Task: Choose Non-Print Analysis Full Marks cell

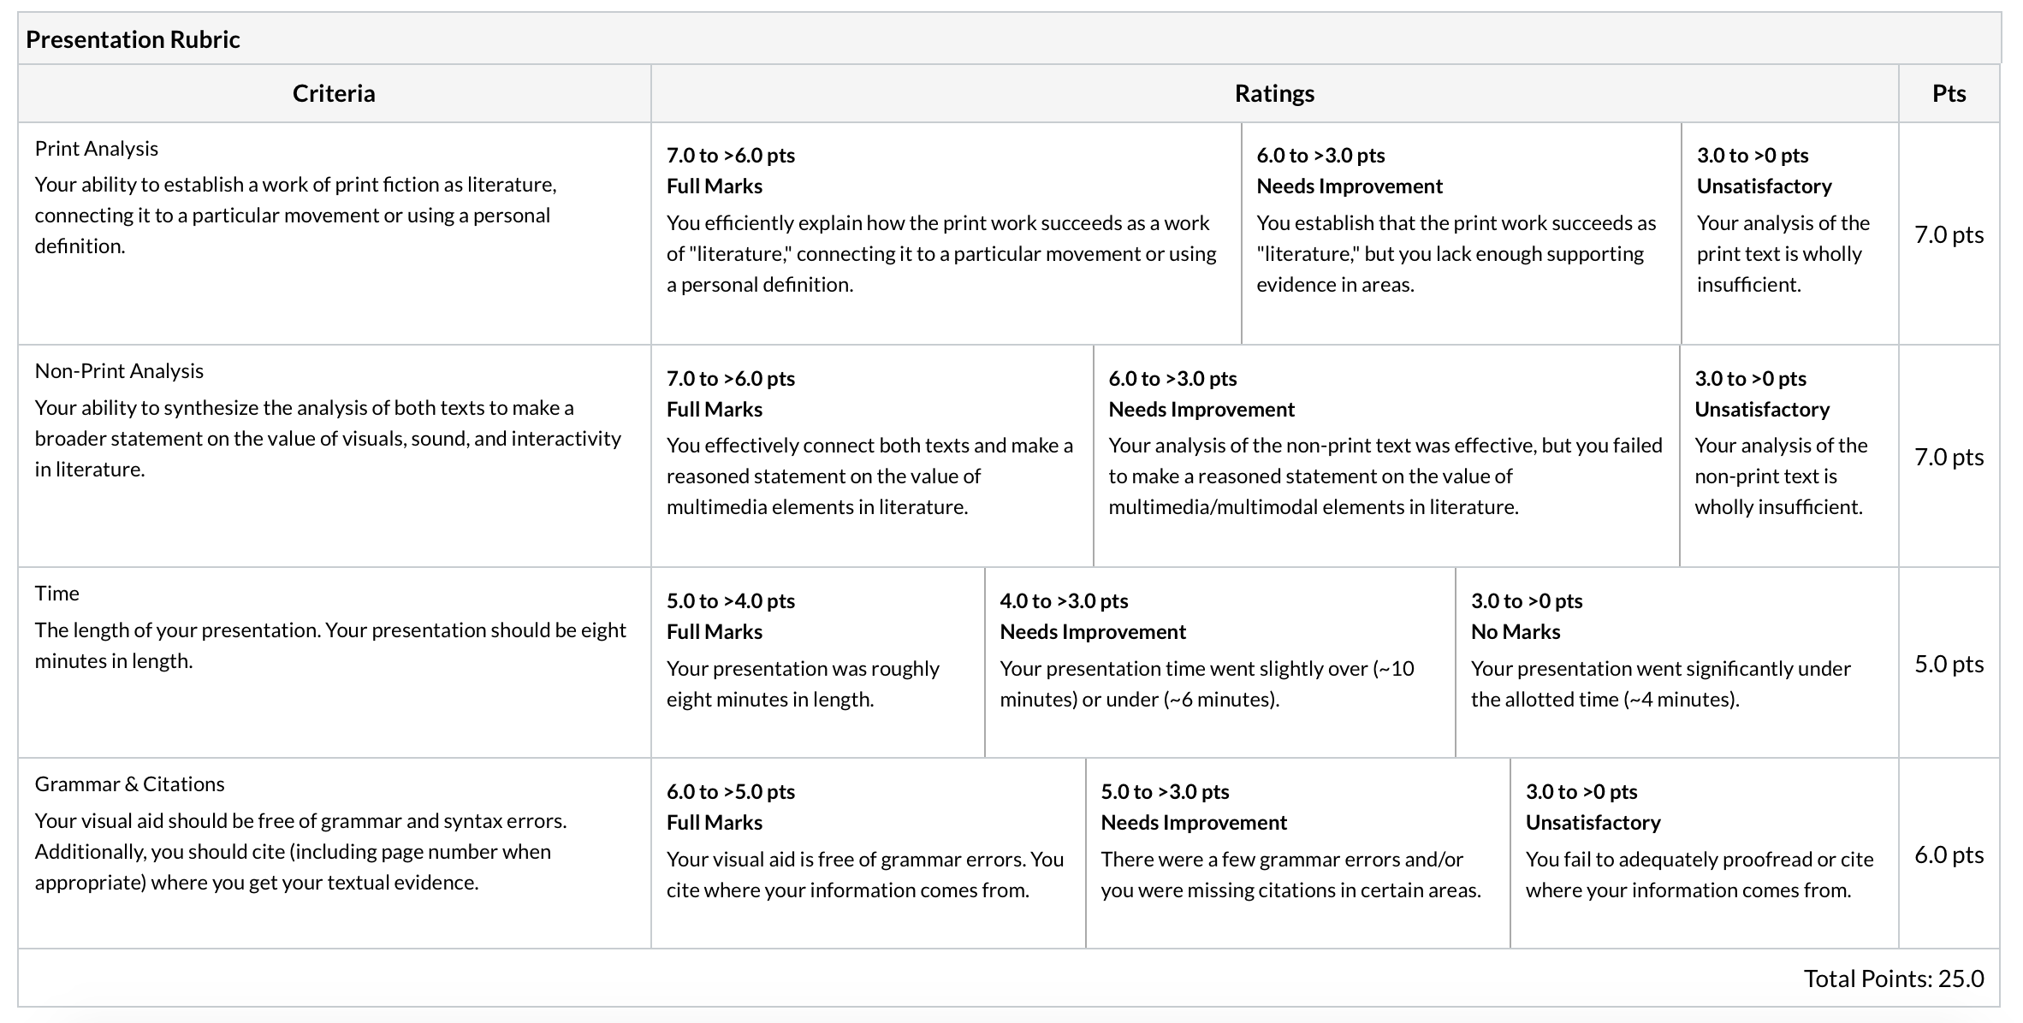Action: 872,456
